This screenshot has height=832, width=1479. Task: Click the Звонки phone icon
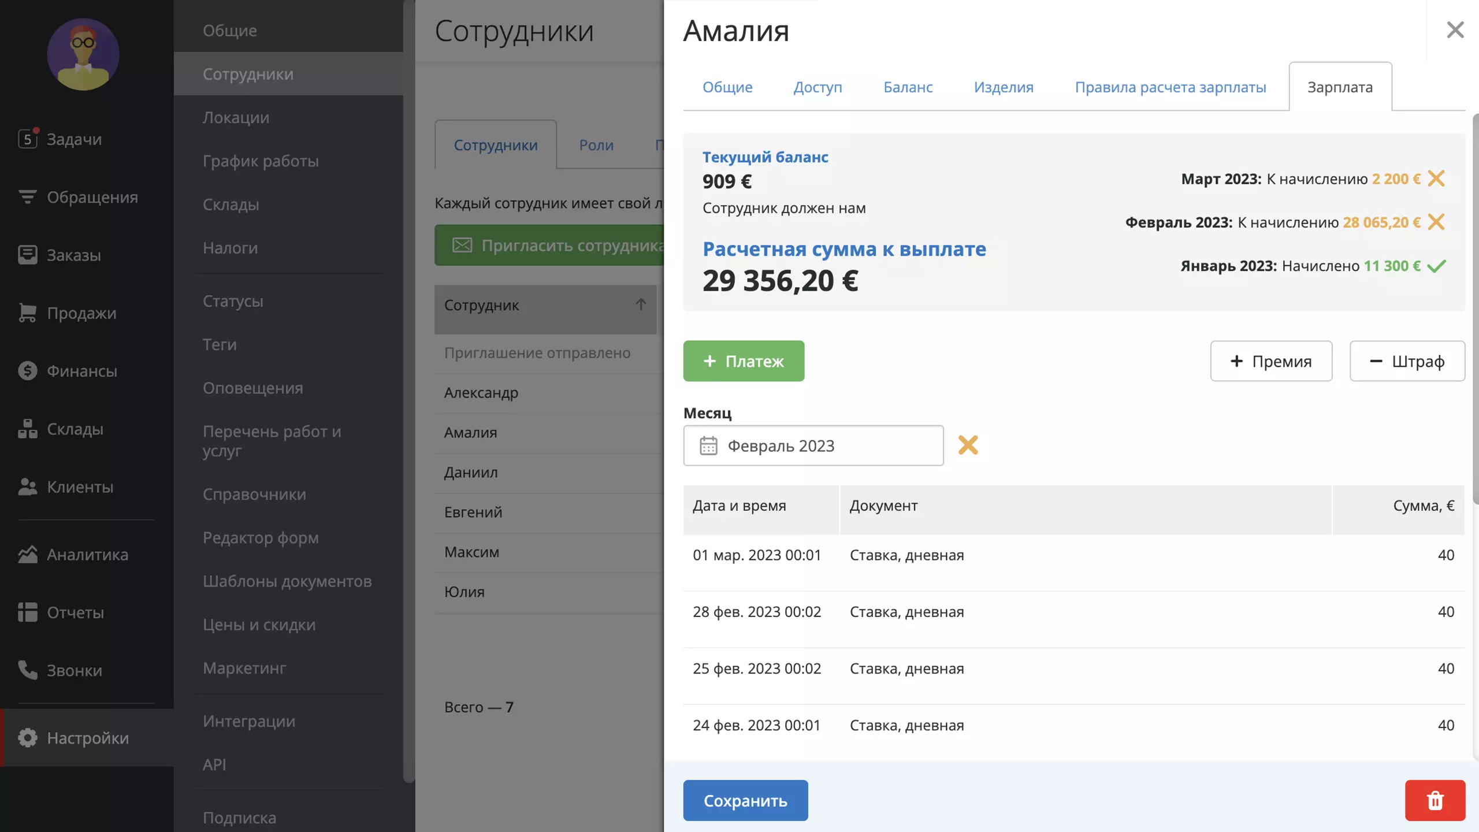[27, 670]
